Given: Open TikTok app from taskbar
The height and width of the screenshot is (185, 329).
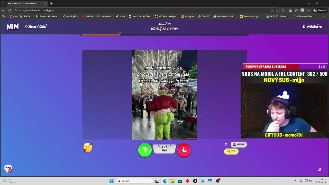Looking at the screenshot, I should (195, 181).
